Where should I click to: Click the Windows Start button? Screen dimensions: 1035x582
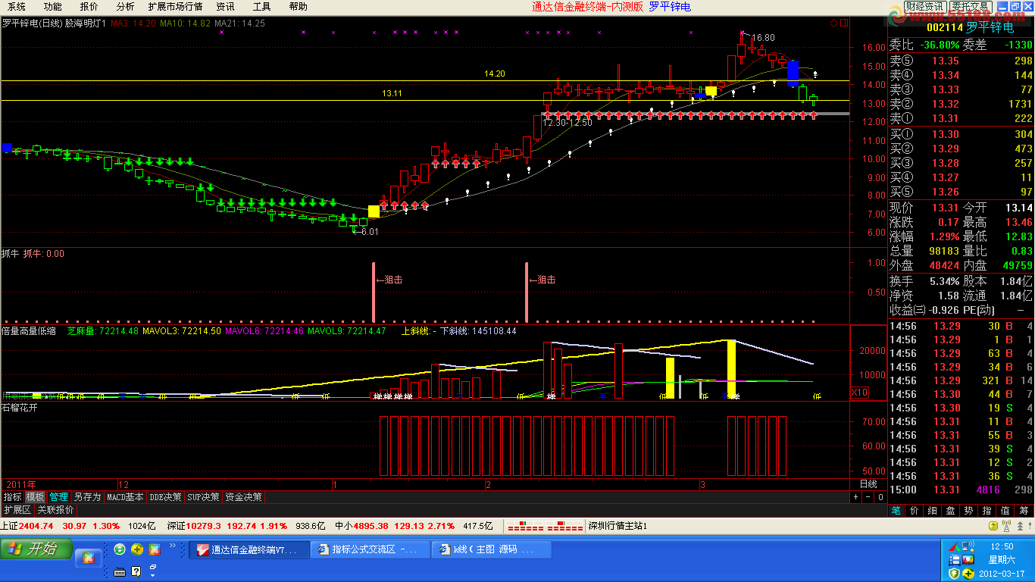pyautogui.click(x=36, y=549)
